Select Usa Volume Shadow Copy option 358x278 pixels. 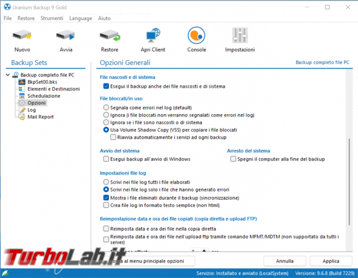pos(106,130)
